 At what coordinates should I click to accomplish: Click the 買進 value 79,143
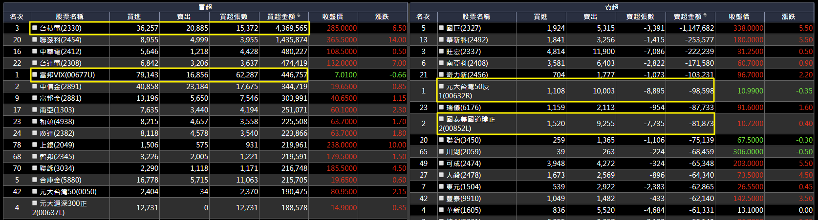click(147, 75)
